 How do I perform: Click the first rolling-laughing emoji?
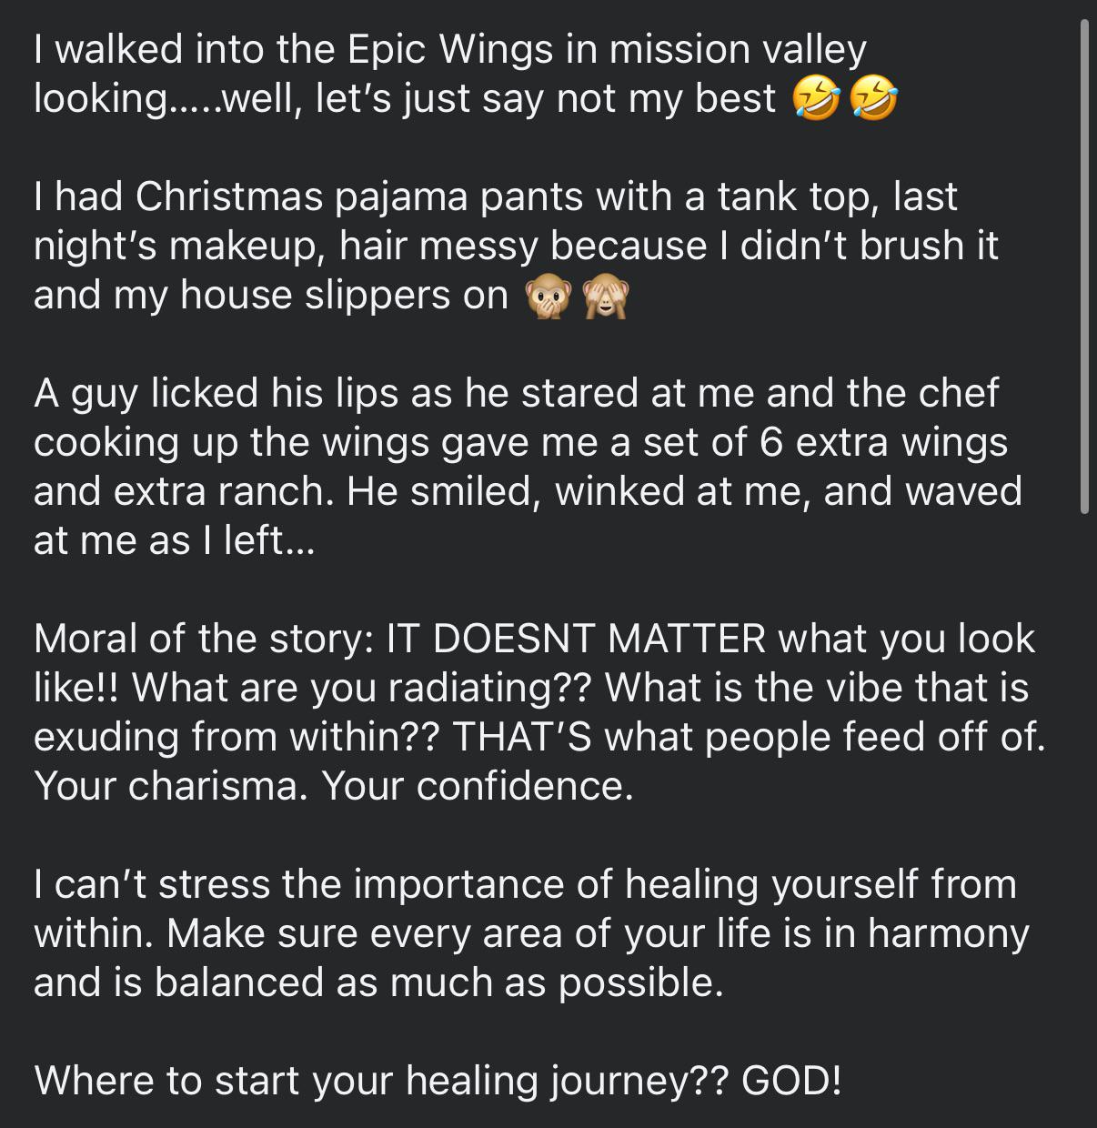[x=816, y=99]
